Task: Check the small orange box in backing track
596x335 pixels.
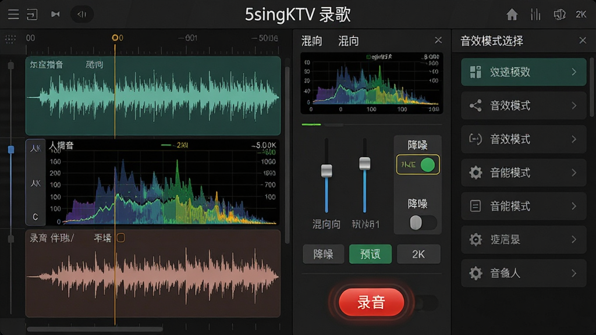Action: (x=121, y=238)
